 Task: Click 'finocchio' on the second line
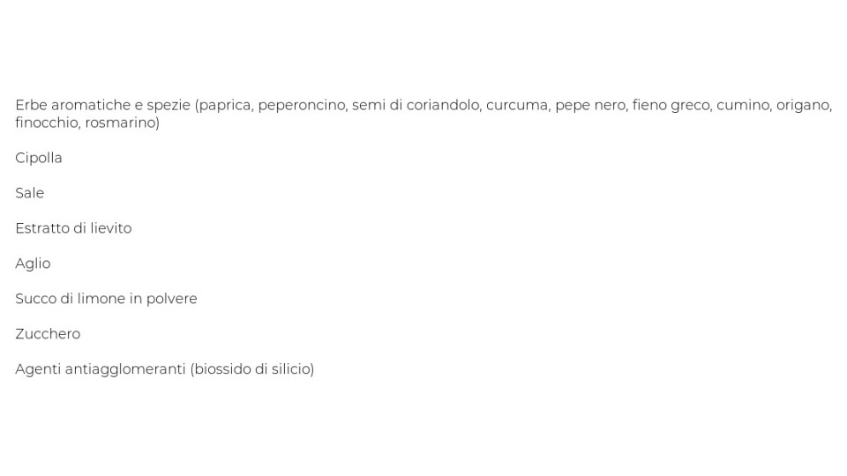pos(47,123)
